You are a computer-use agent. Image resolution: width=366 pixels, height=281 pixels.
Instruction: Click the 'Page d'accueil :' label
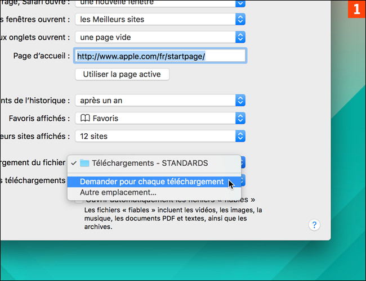[42, 56]
